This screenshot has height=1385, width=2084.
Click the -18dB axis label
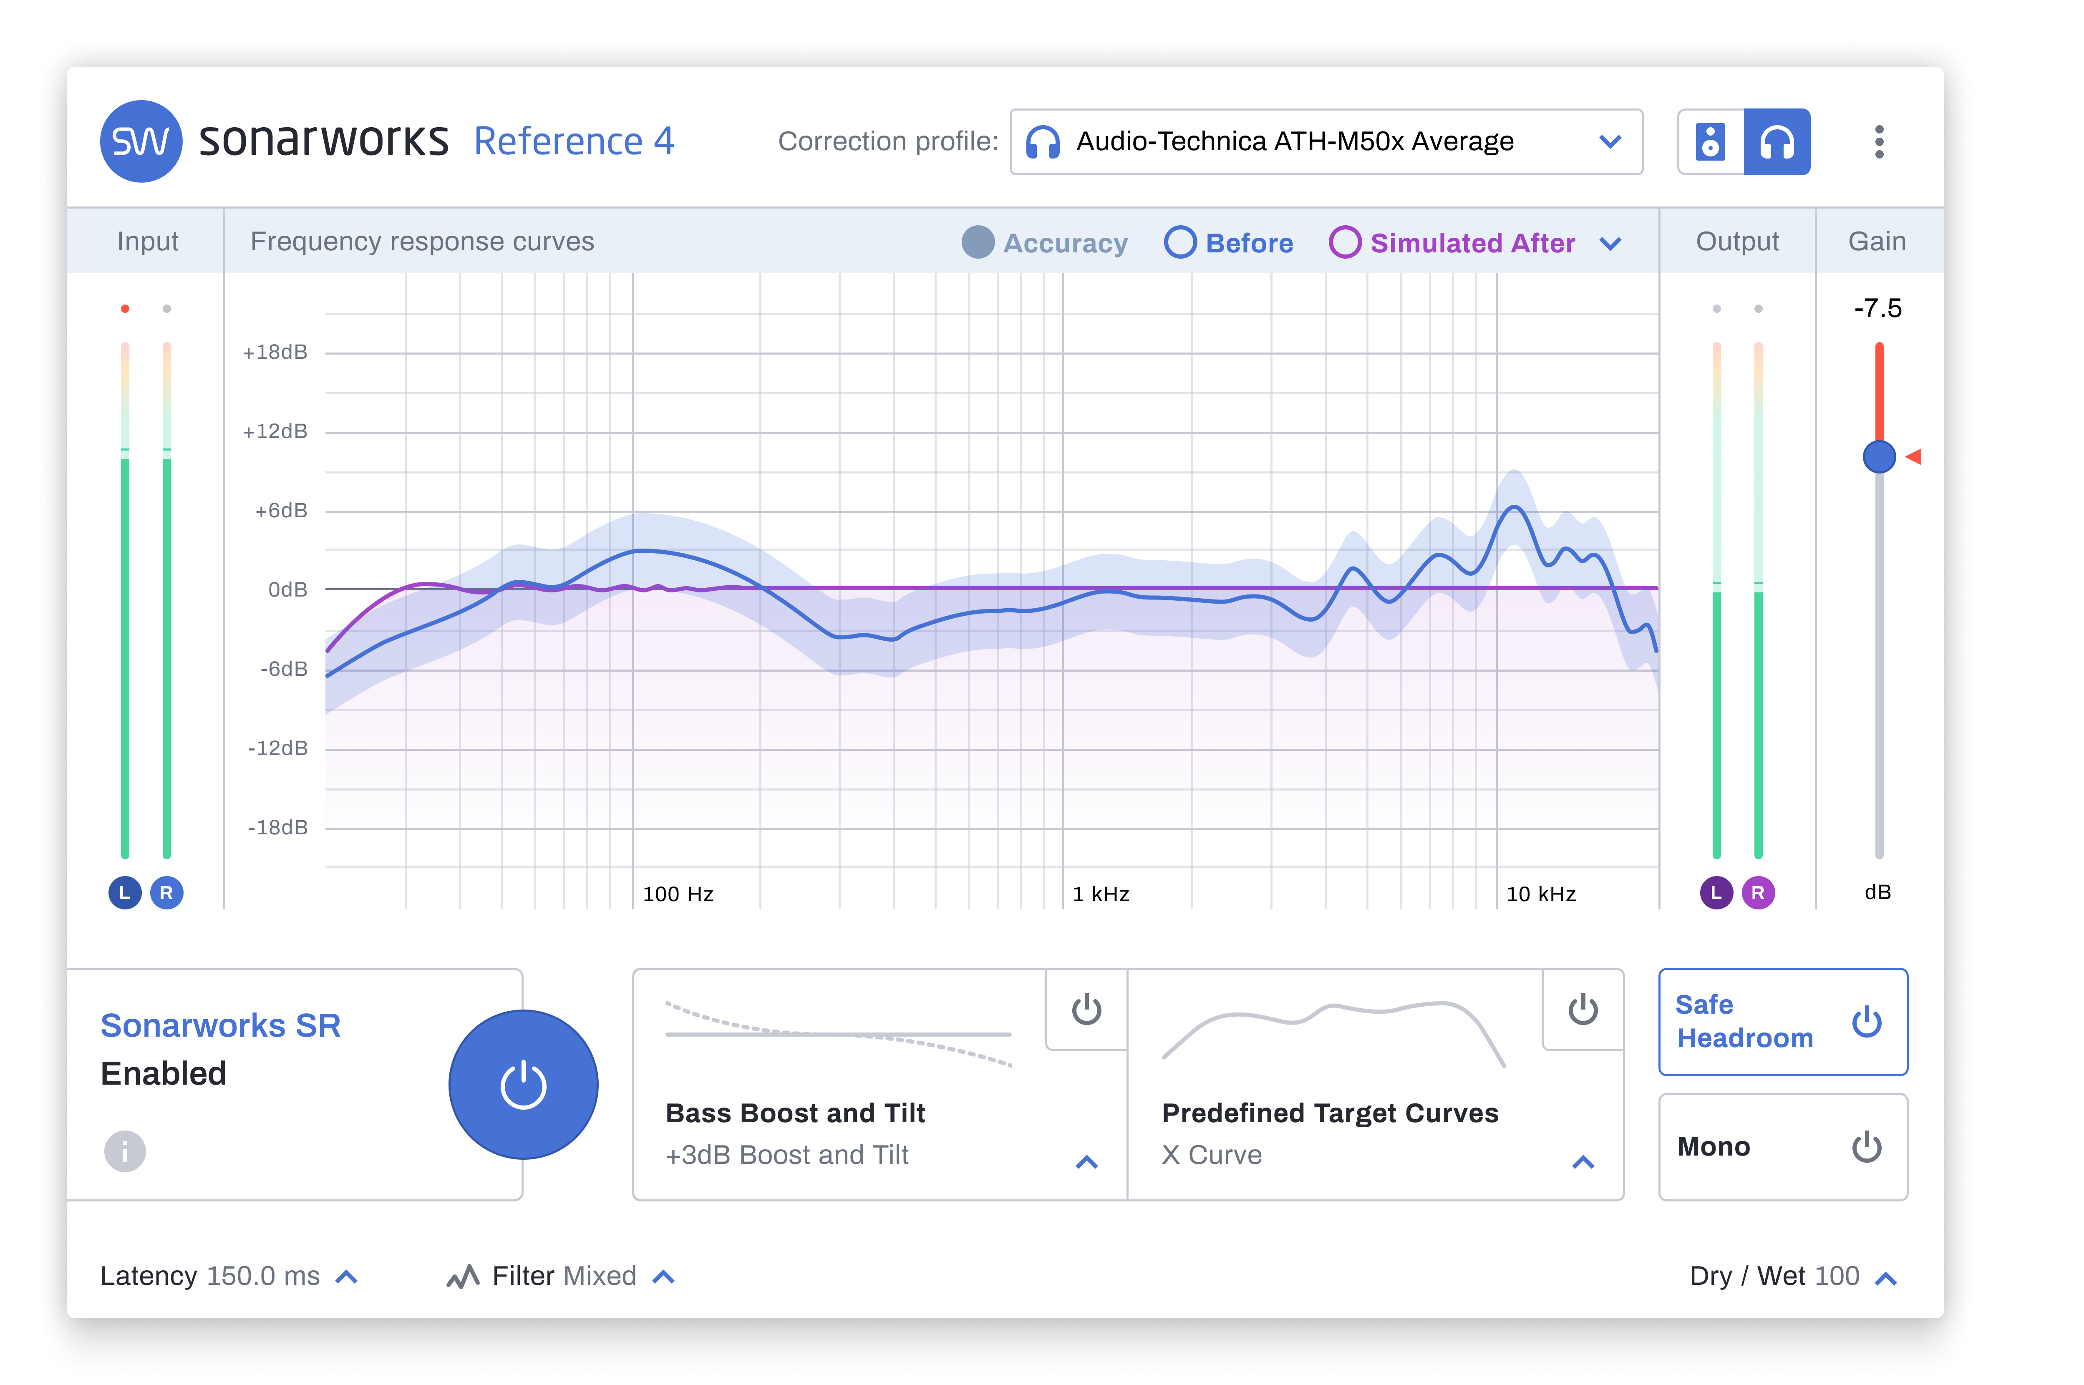click(x=277, y=828)
